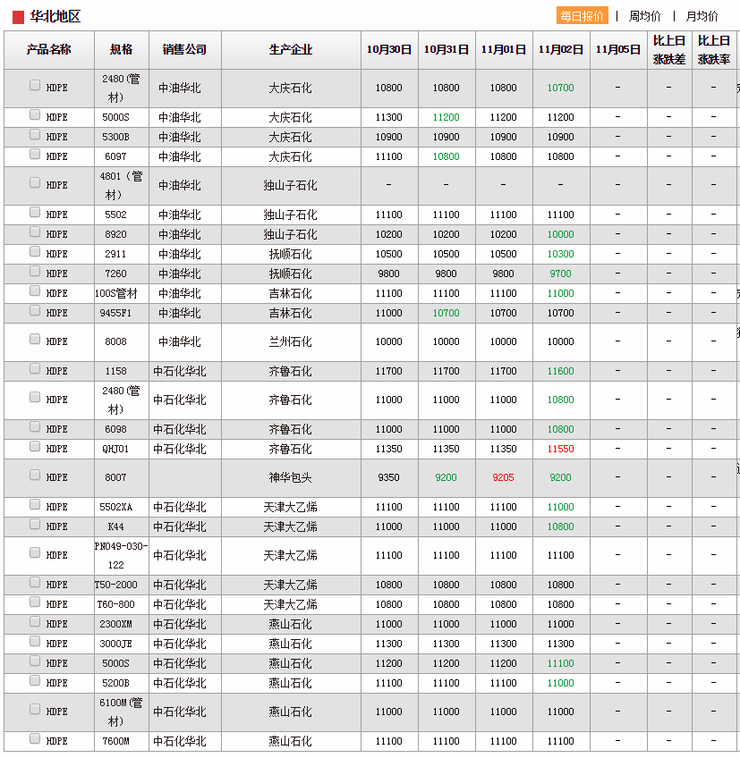Tick checkbox for HDPE 1158 row
Screen dimensions: 740x758
[35, 369]
